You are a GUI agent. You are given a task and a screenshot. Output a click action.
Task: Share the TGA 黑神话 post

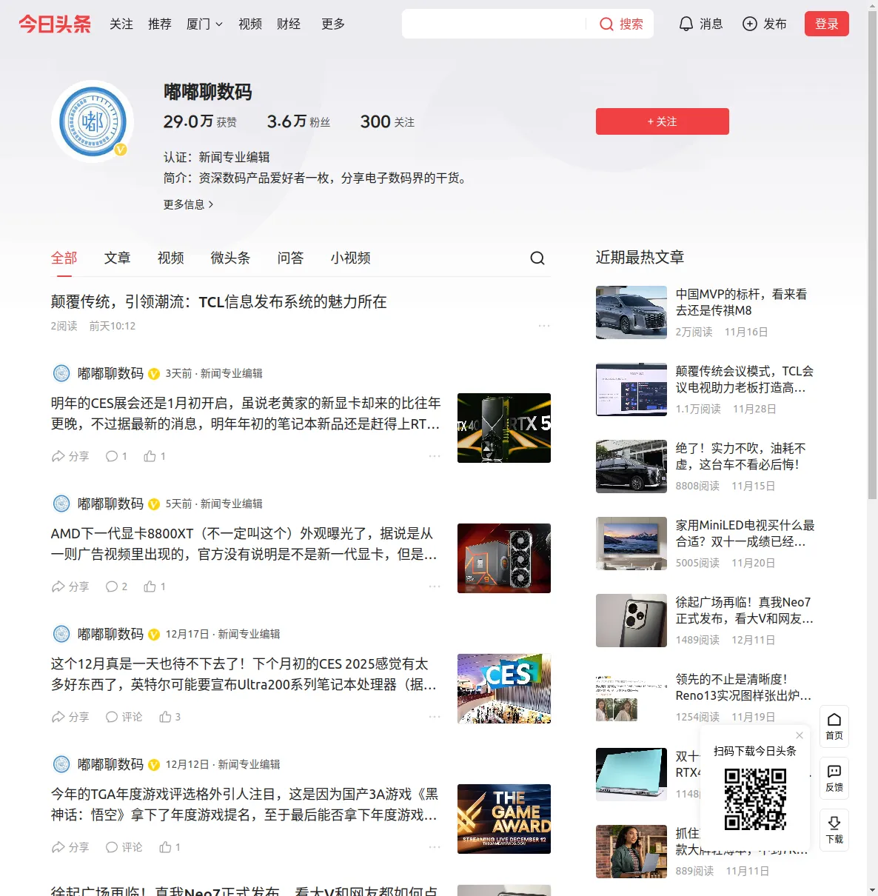tap(70, 847)
